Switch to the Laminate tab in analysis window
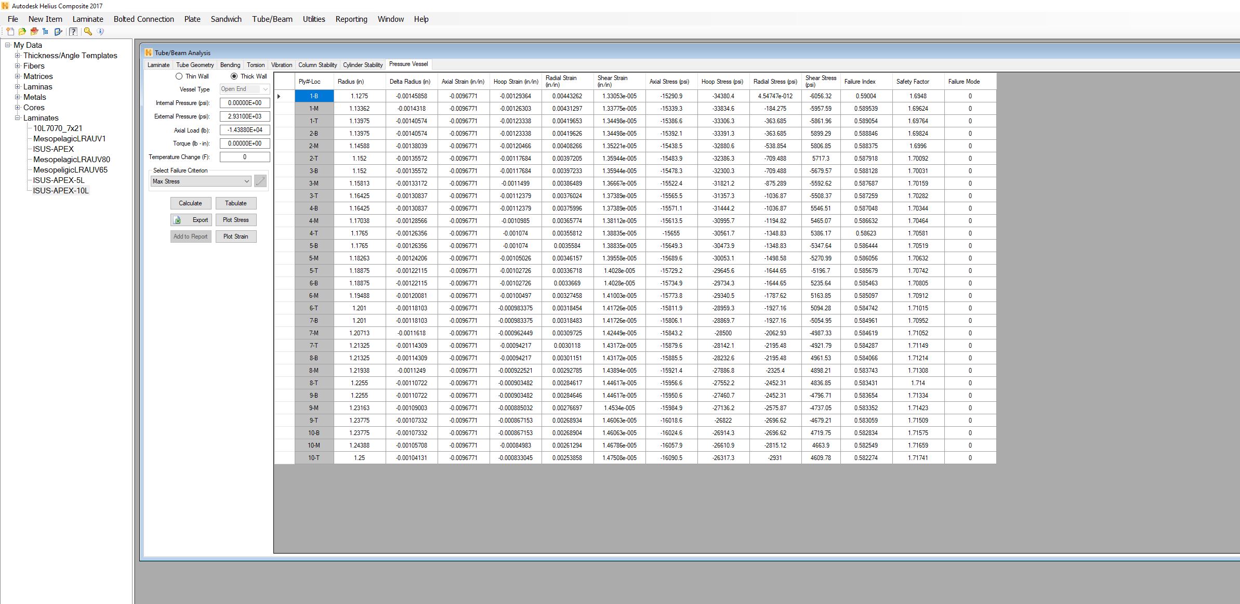The height and width of the screenshot is (604, 1240). (159, 65)
